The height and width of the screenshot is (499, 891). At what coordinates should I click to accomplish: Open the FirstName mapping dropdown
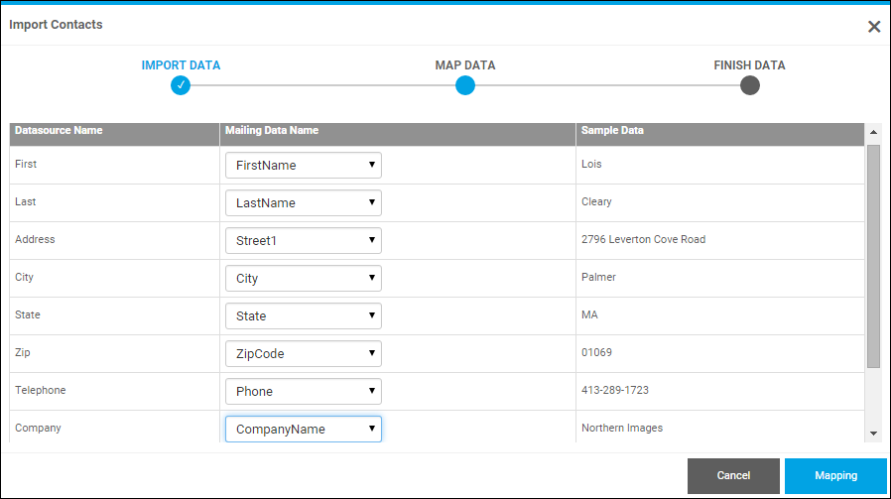304,165
